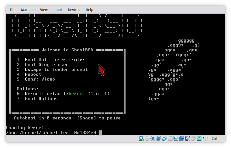
Task: Open the hard disk activity indicator
Action: 141,139
